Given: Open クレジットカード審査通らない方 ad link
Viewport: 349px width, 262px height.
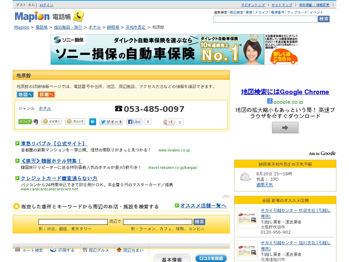Looking at the screenshot, I should pyautogui.click(x=59, y=178).
